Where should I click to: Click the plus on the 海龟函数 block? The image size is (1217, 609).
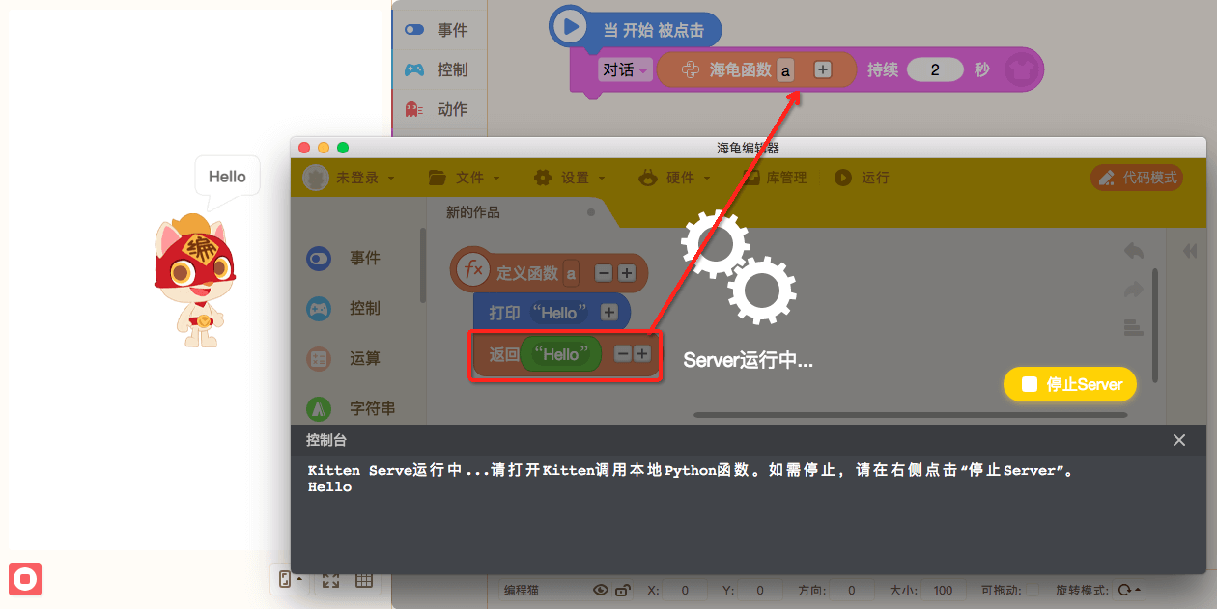click(x=823, y=69)
